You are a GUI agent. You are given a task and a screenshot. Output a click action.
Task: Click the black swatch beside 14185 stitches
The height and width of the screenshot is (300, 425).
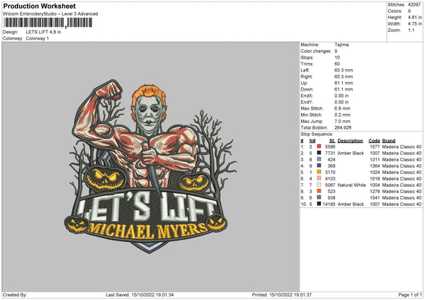click(319, 204)
